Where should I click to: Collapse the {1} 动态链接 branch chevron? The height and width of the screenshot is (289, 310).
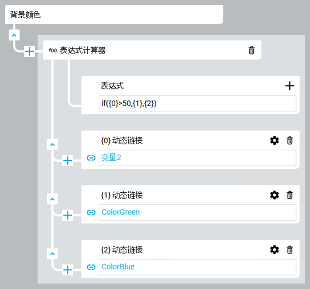click(x=53, y=199)
